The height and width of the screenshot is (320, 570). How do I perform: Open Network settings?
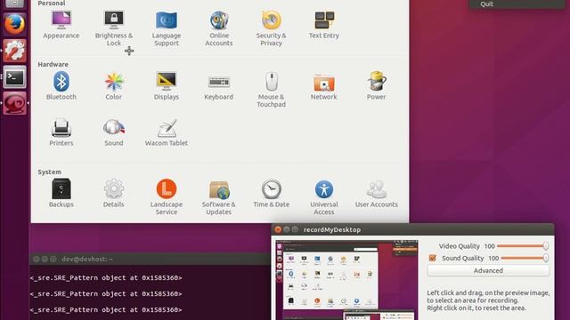pos(324,86)
